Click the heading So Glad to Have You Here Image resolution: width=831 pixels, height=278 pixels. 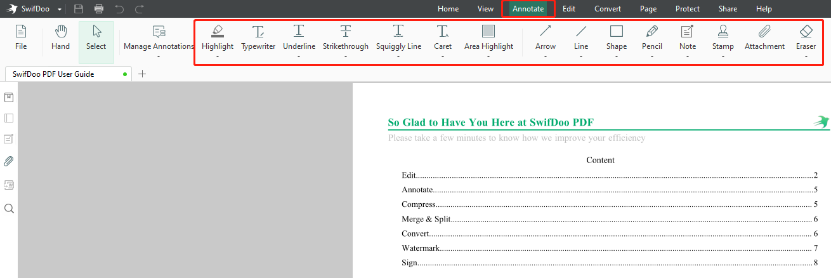pos(491,122)
